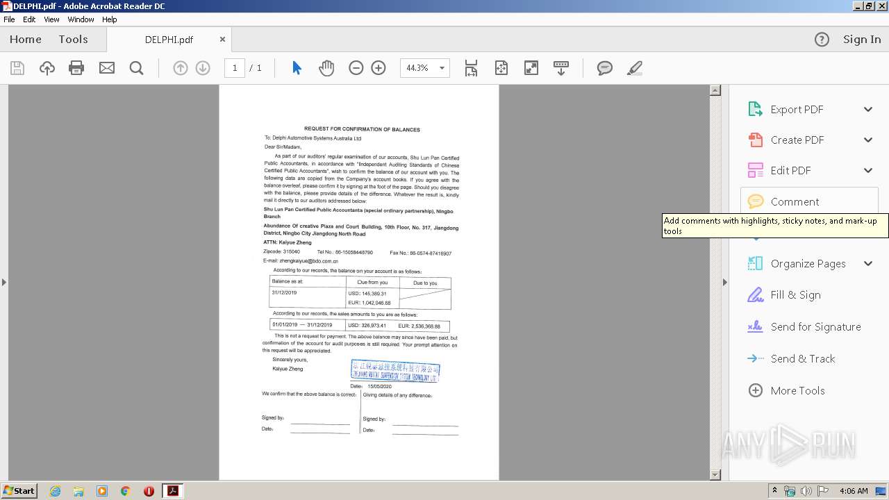Open the File menu

[x=9, y=19]
